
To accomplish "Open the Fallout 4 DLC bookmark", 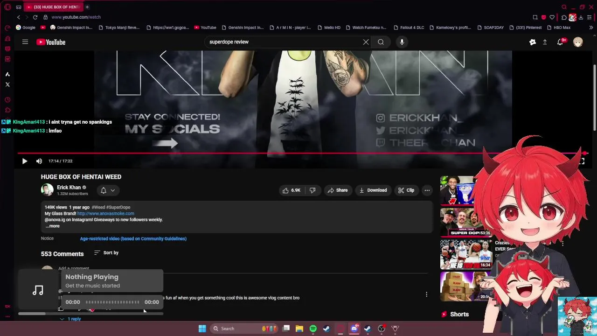I will coord(409,28).
